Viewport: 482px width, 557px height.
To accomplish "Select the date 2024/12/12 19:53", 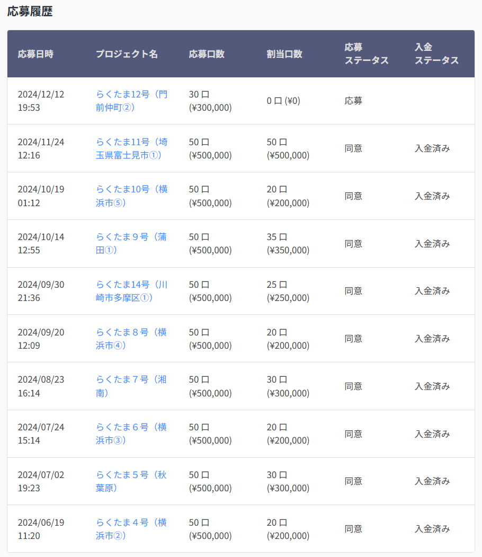I will 41,101.
